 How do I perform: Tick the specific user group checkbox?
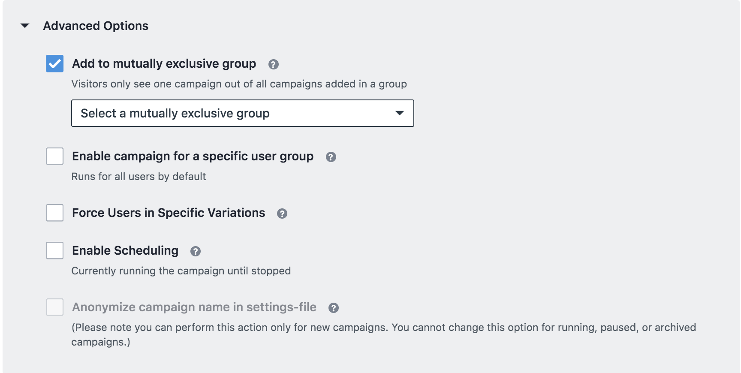coord(55,156)
